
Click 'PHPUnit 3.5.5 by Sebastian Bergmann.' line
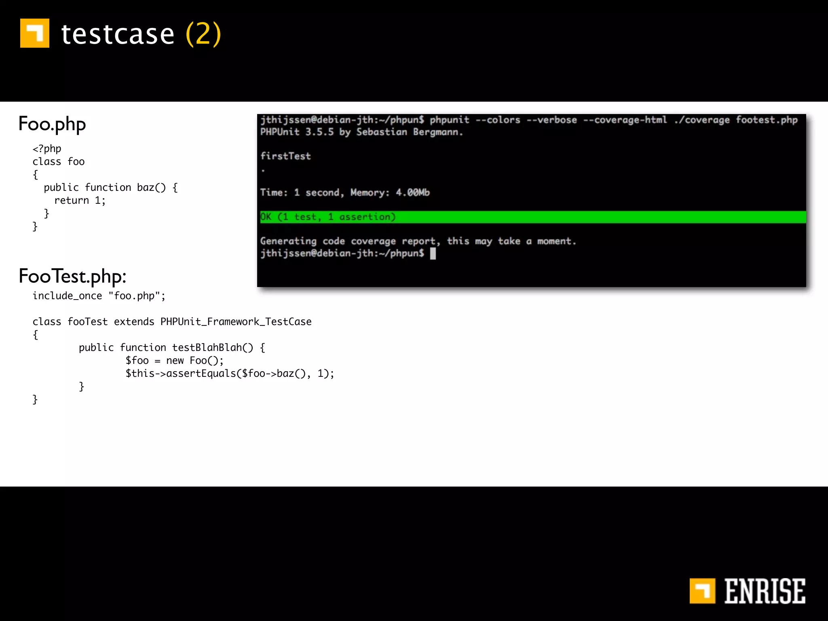point(361,132)
